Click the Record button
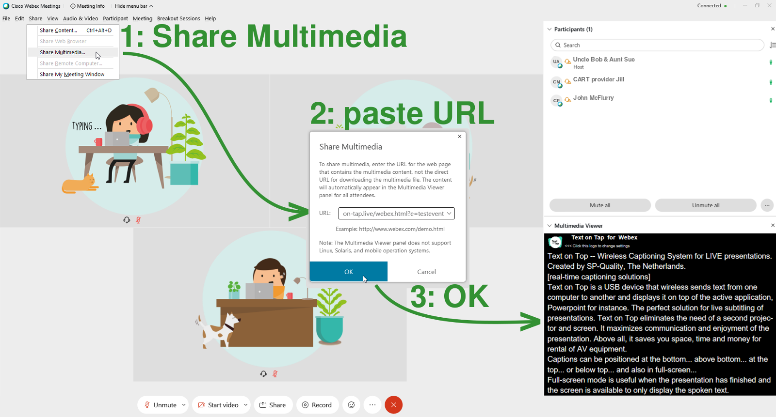This screenshot has height=417, width=776. (317, 405)
